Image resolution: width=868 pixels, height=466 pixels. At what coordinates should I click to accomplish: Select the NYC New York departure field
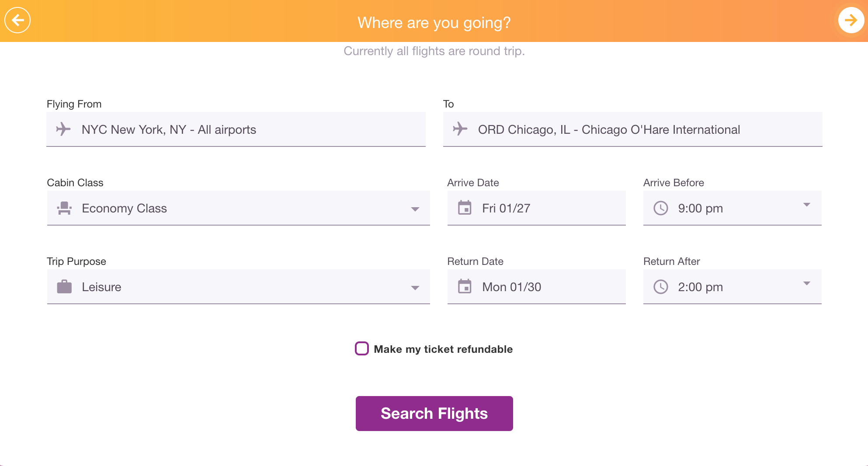coord(236,129)
